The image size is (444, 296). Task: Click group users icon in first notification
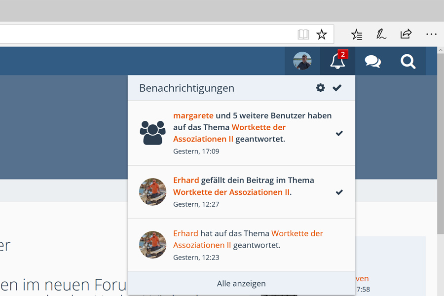coord(153,133)
